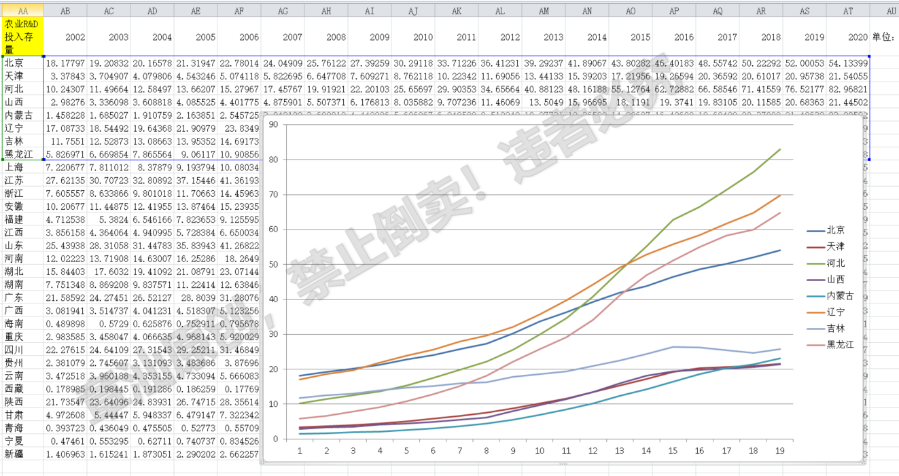
Task: Click the year 2012 cell
Action: click(500, 37)
